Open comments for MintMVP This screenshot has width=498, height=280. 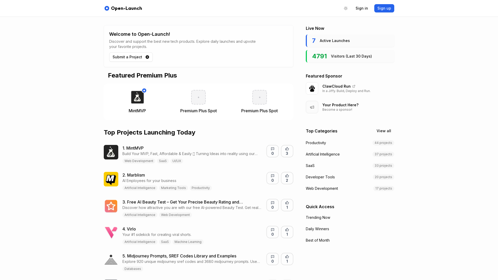tap(273, 151)
